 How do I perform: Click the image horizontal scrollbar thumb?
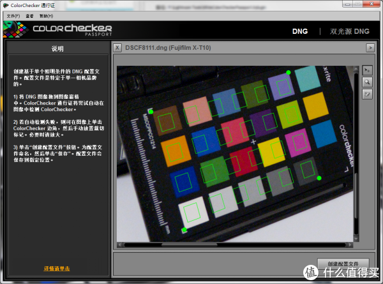pos(190,244)
